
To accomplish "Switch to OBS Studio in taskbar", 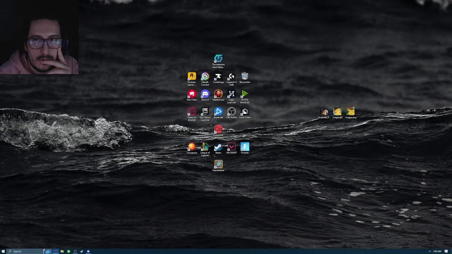I will [75, 251].
